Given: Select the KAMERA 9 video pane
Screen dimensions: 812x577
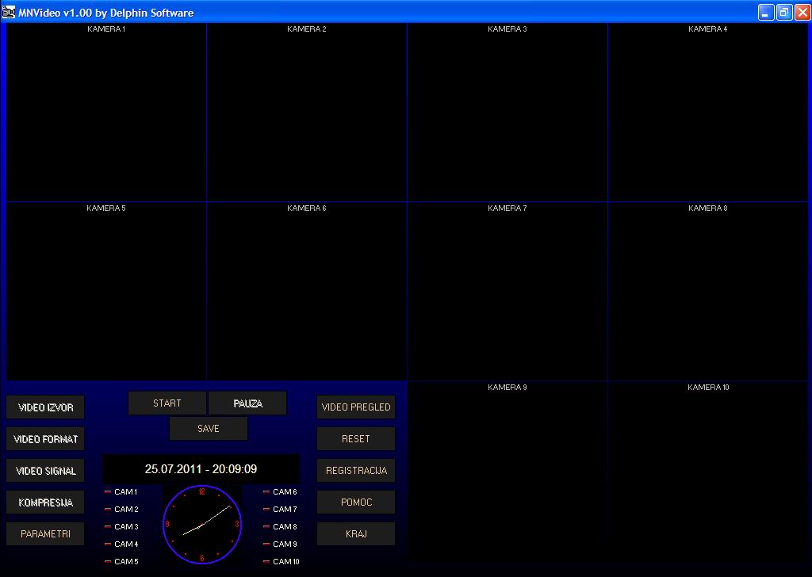Looking at the screenshot, I should (x=507, y=470).
